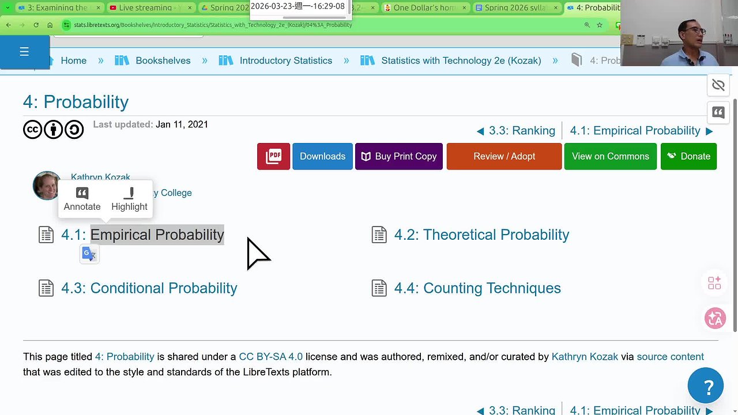Screen dimensions: 738x415
Task: Click the pink sparkle grid icon
Action: 715,282
